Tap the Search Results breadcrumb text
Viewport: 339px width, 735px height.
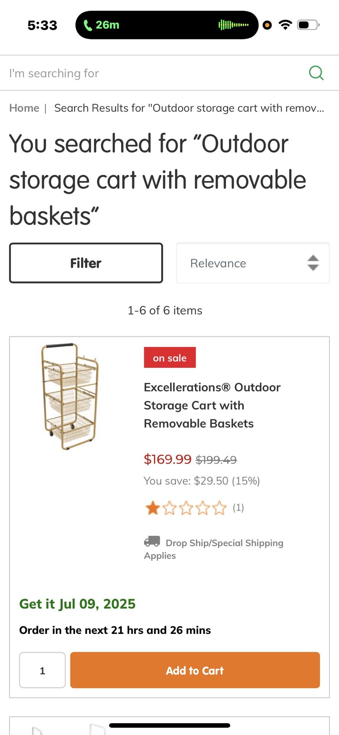click(189, 108)
